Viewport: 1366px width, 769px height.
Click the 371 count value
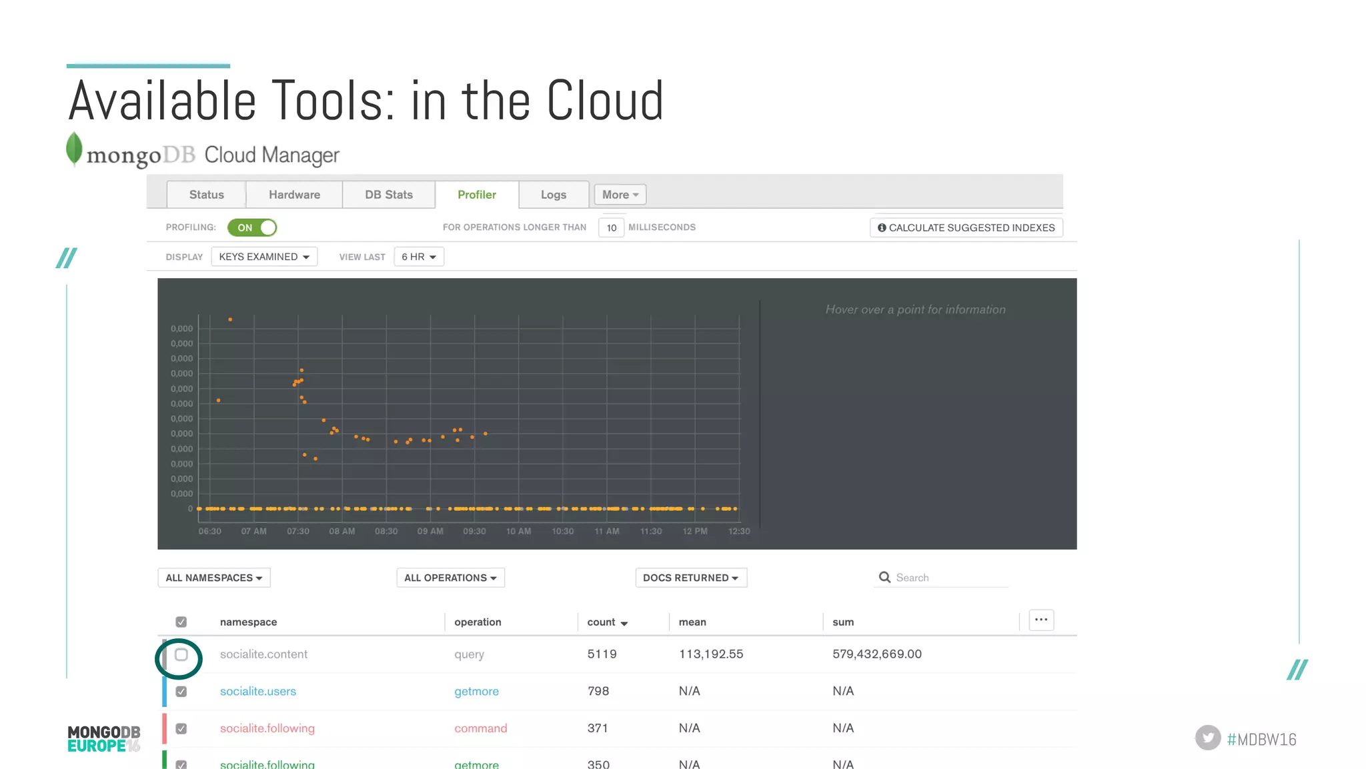pos(598,728)
